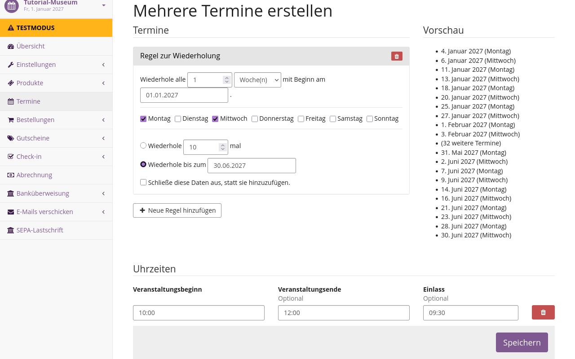
Task: Click the warning icon in the TESTMODUS banner
Action: click(11, 28)
